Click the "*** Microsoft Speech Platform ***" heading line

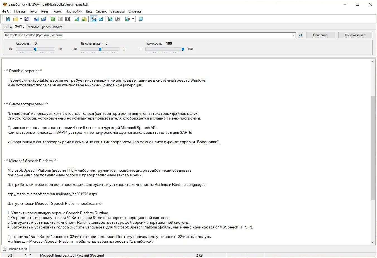pyautogui.click(x=31, y=161)
